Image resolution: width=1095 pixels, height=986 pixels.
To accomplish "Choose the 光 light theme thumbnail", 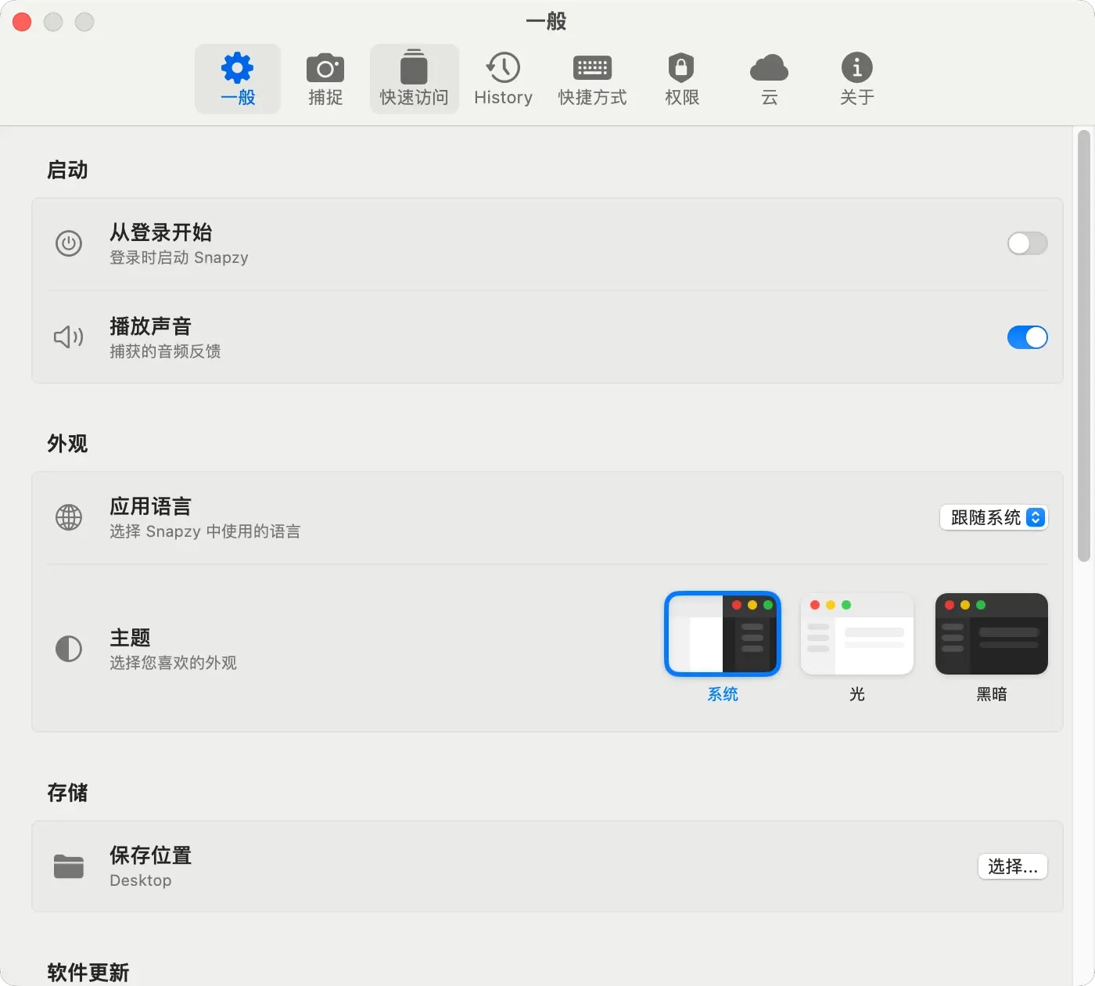I will [857, 634].
